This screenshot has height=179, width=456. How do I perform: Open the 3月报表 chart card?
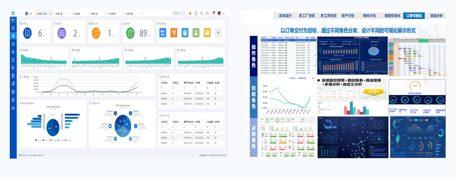tap(44, 58)
